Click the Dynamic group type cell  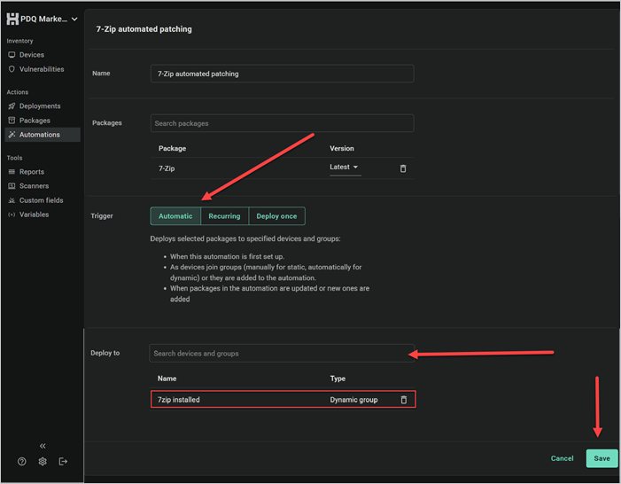353,400
